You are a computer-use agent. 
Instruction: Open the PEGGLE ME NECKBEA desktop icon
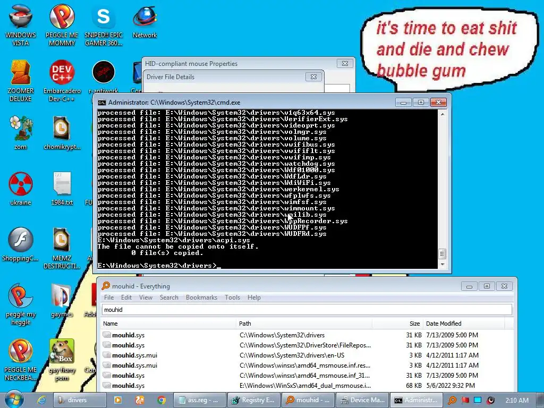(21, 360)
